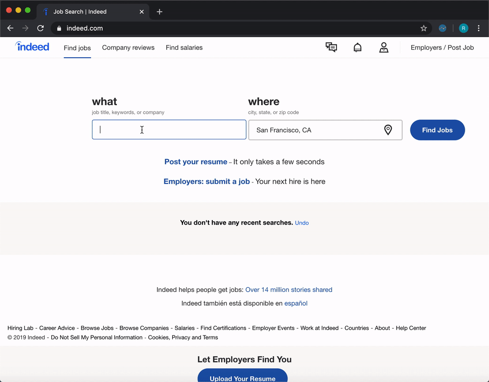Click Post your resume link
Screen dimensions: 489x382
click(196, 162)
